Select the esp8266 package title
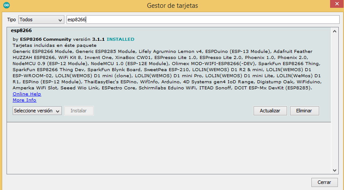The height and width of the screenshot is (190, 344). point(21,30)
